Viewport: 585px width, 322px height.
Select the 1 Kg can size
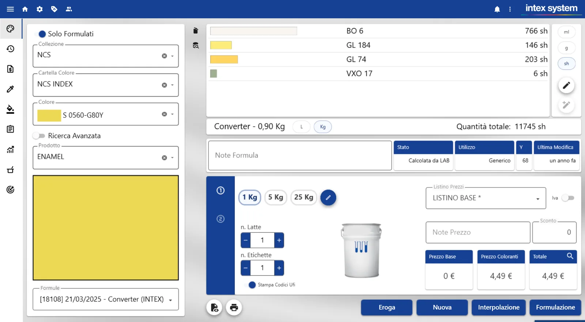[x=250, y=198]
